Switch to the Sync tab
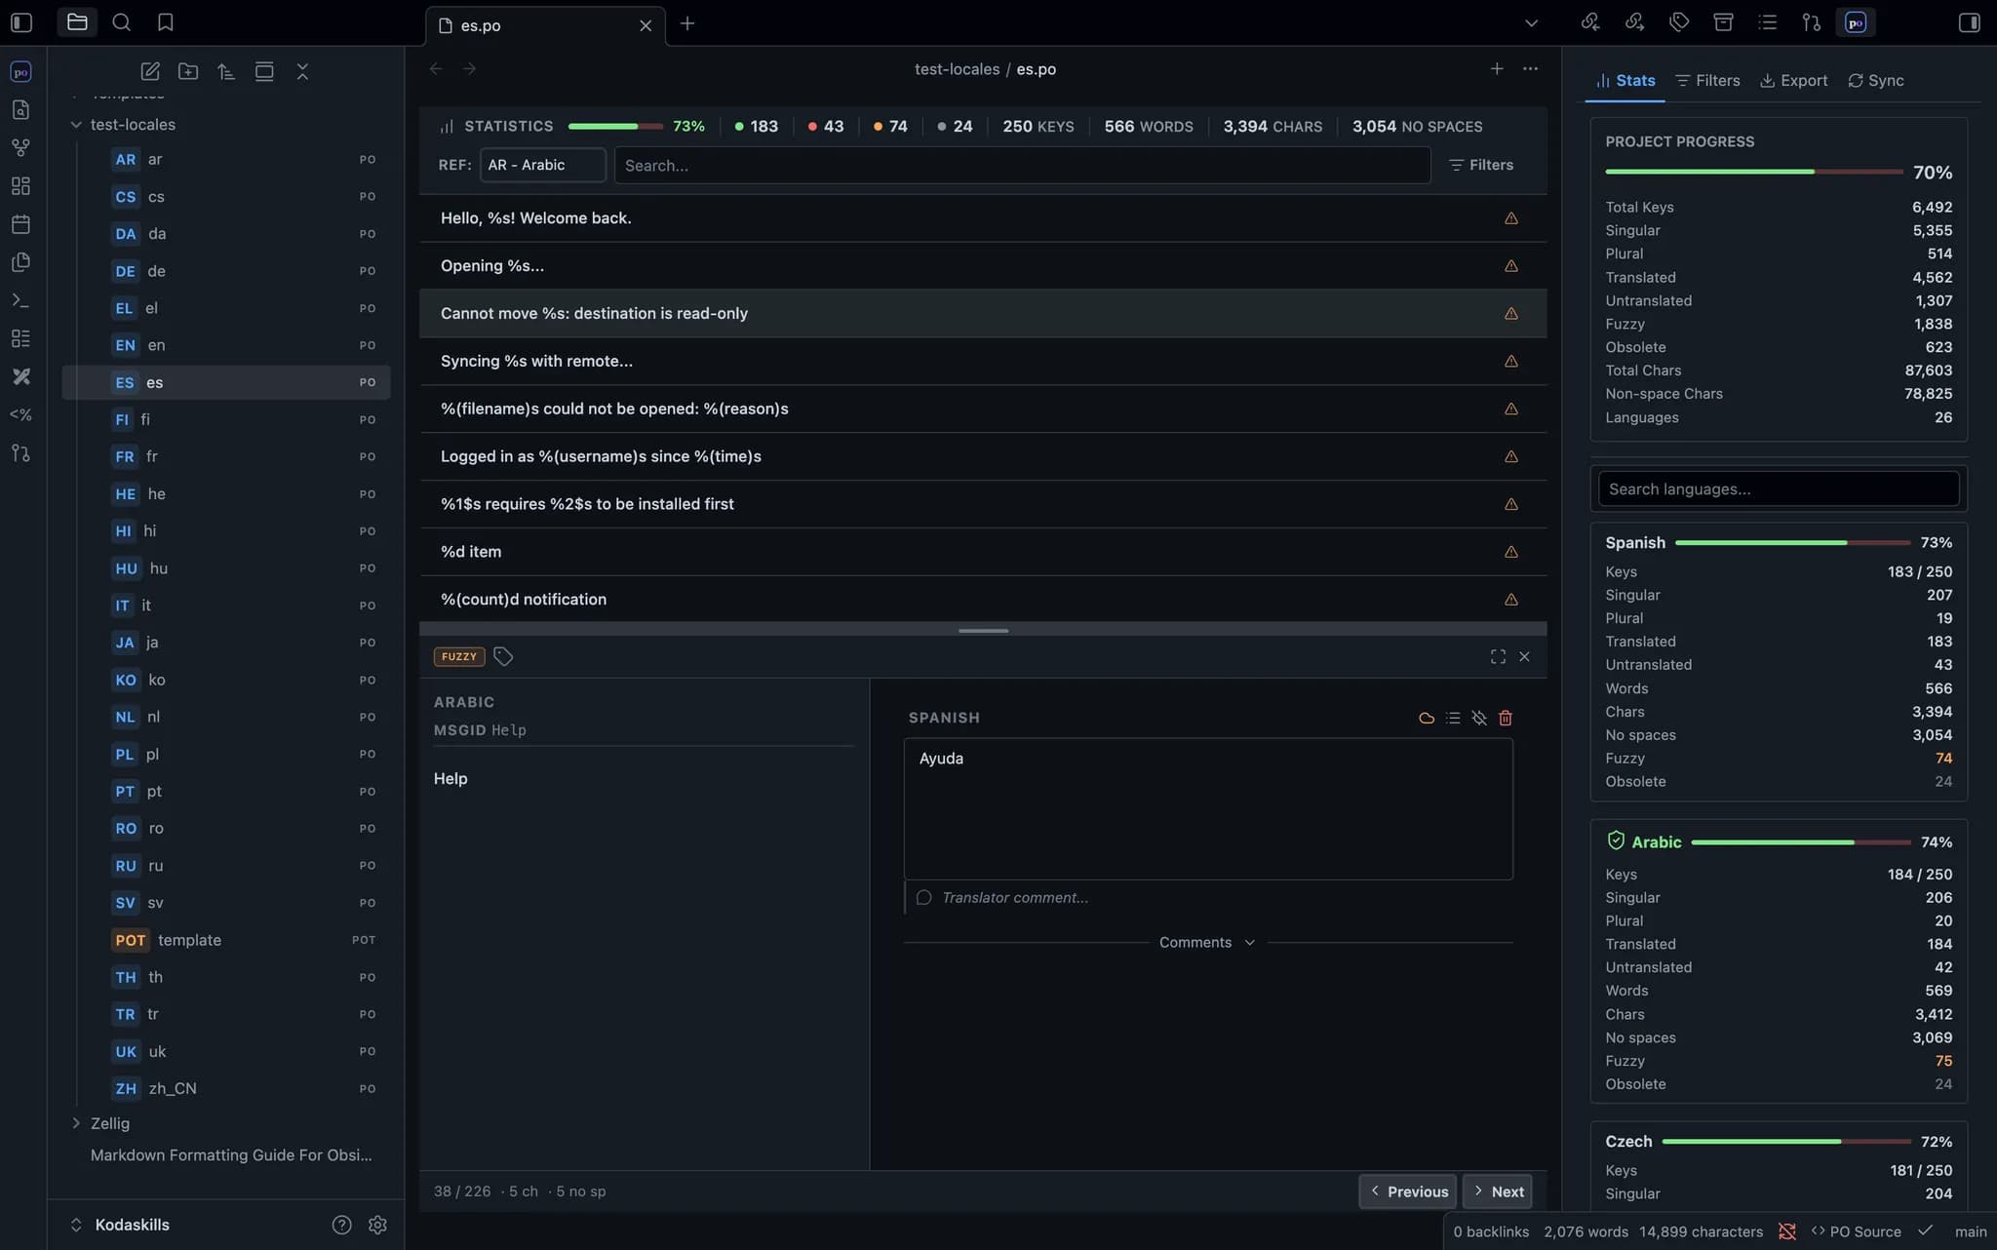Viewport: 1997px width, 1250px height. 1875,80
